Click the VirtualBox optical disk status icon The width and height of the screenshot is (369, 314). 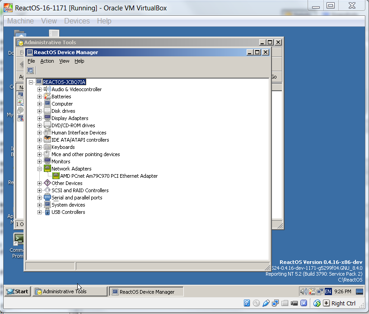coord(256,303)
